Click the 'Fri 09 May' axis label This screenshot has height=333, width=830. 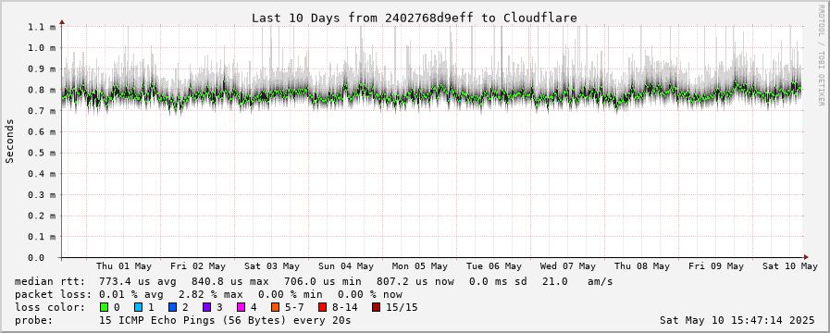(x=717, y=266)
